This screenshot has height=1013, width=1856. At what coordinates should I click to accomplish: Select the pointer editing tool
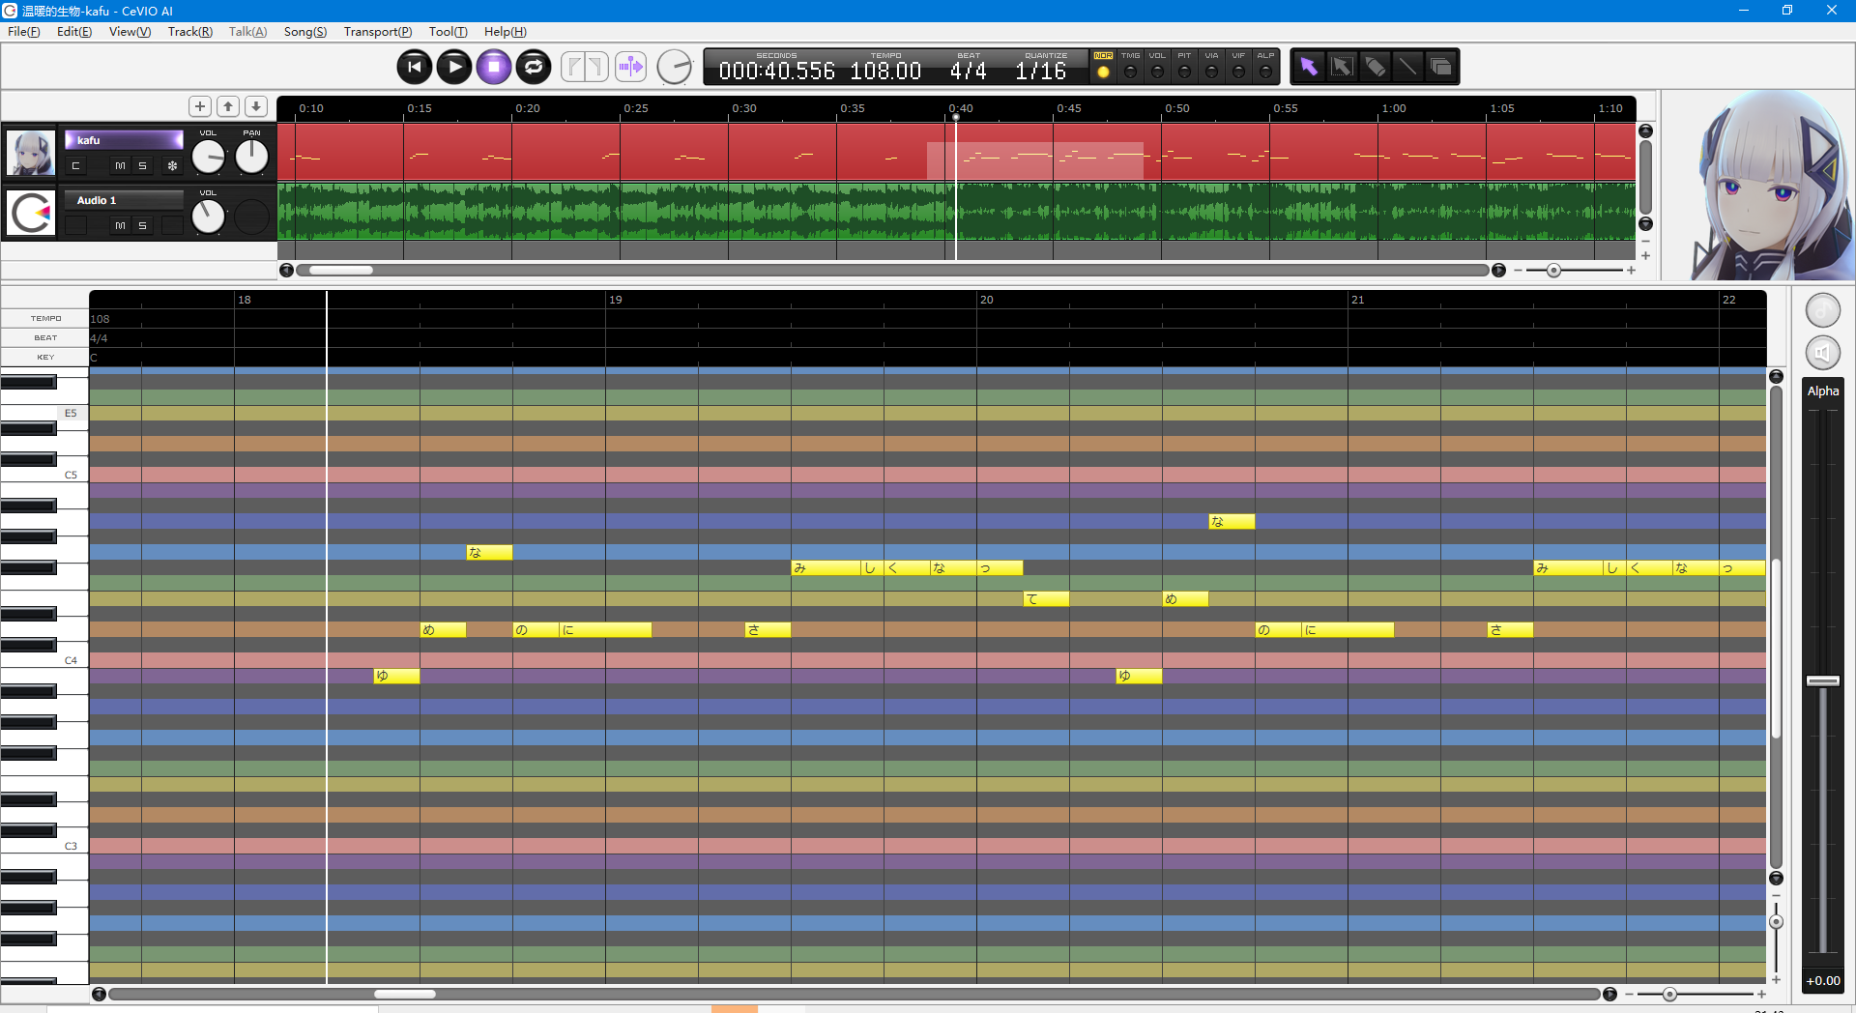pyautogui.click(x=1310, y=66)
